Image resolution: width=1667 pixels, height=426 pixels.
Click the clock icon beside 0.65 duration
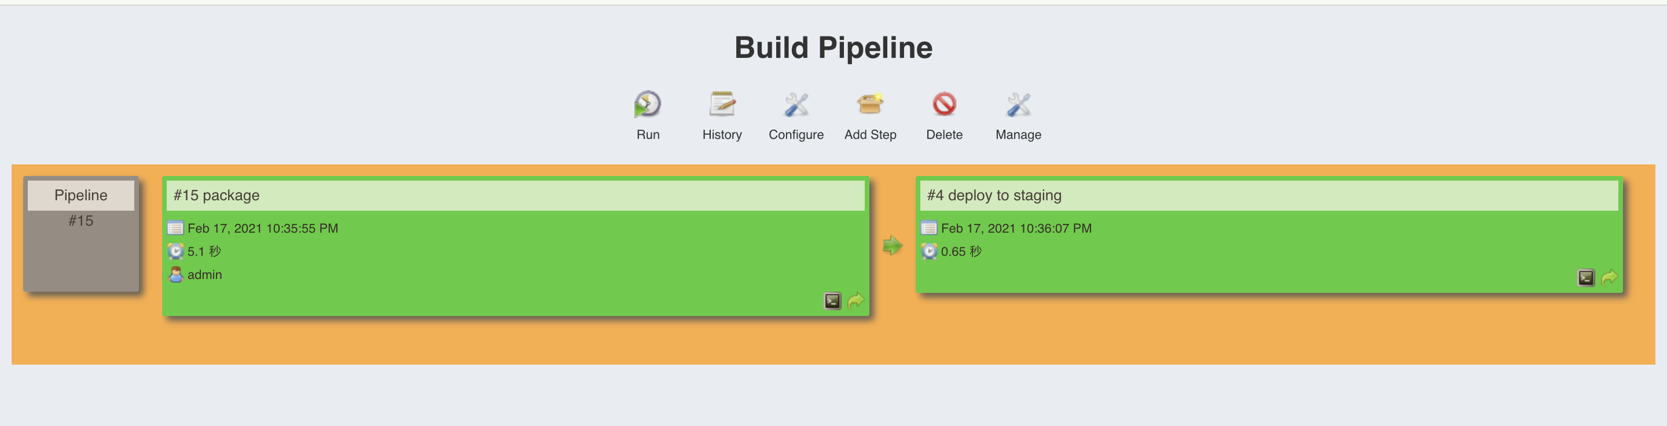point(928,251)
